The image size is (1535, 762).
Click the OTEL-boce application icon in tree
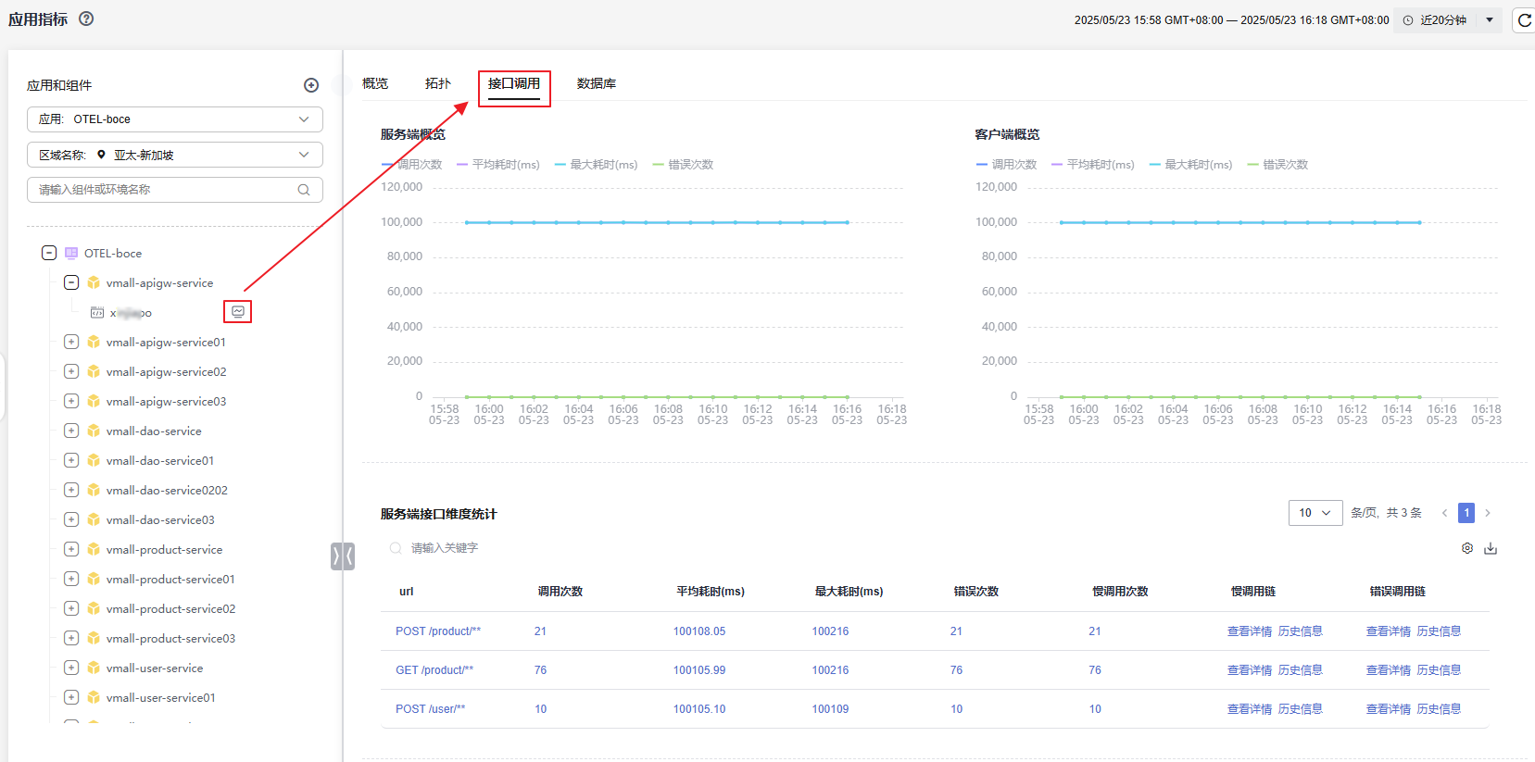[71, 253]
